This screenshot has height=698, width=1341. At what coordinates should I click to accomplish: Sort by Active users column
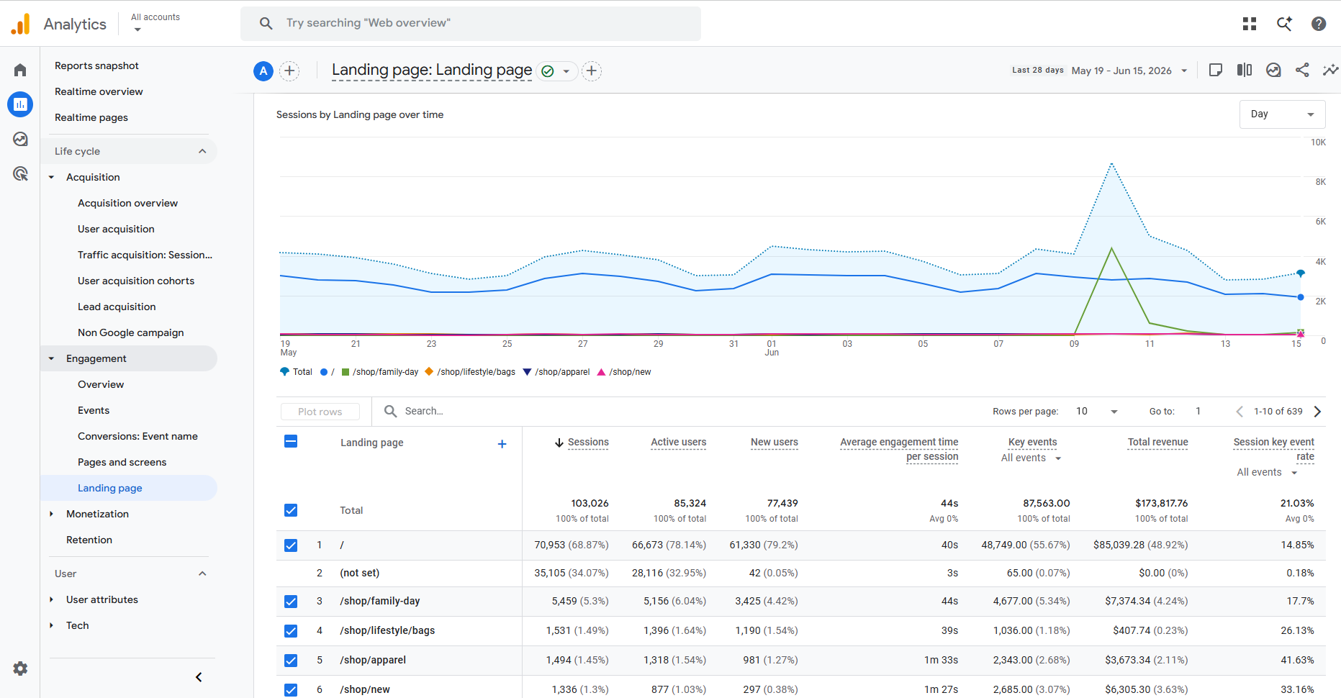pos(679,443)
